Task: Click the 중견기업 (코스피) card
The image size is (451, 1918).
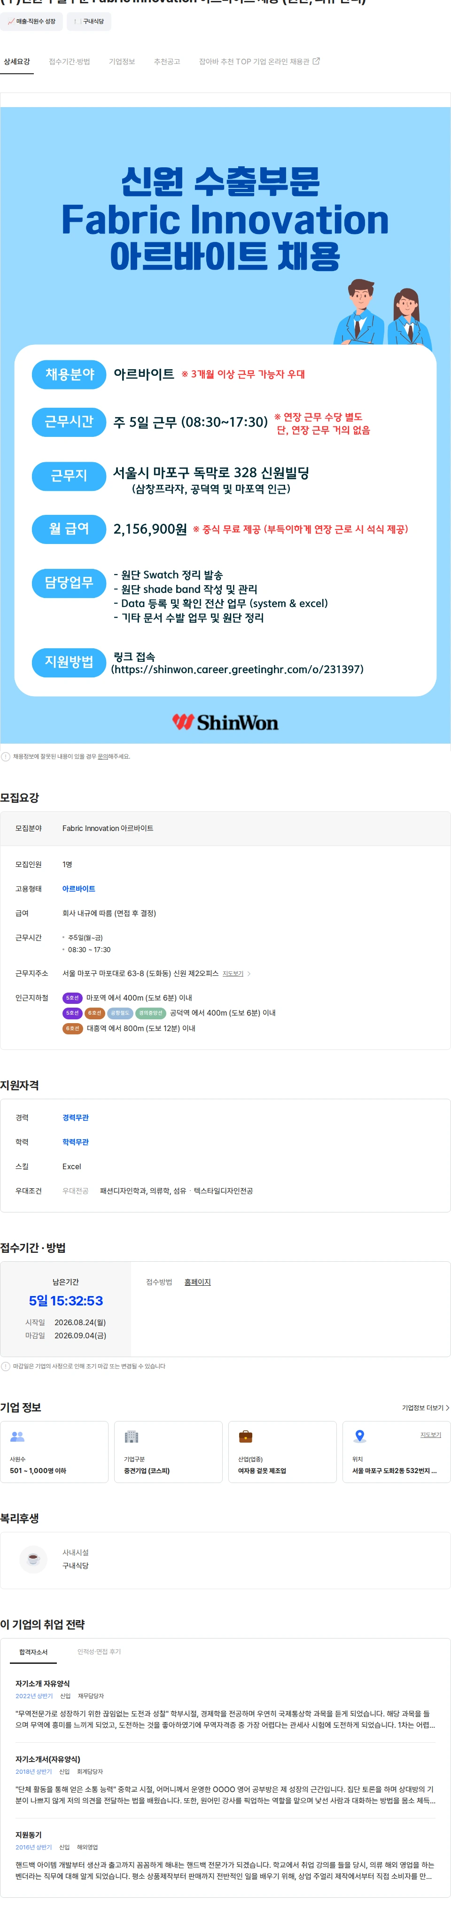Action: point(168,1452)
